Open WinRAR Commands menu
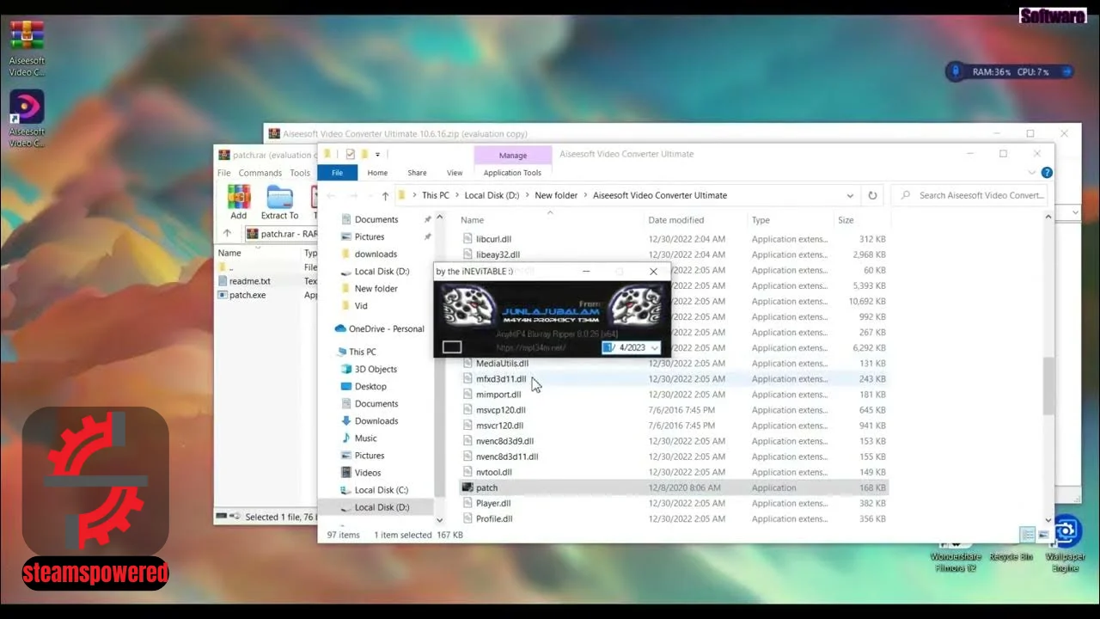The image size is (1100, 619). [x=260, y=173]
